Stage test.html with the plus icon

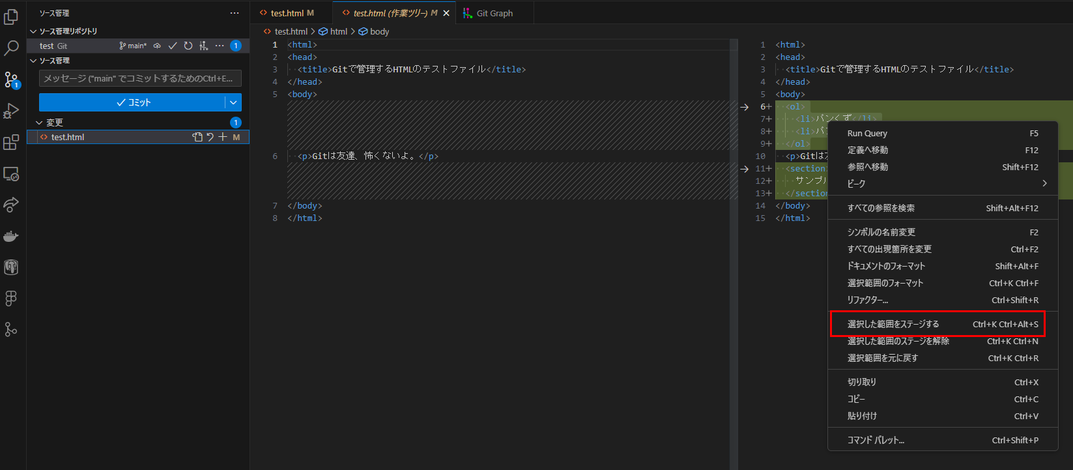pos(223,137)
